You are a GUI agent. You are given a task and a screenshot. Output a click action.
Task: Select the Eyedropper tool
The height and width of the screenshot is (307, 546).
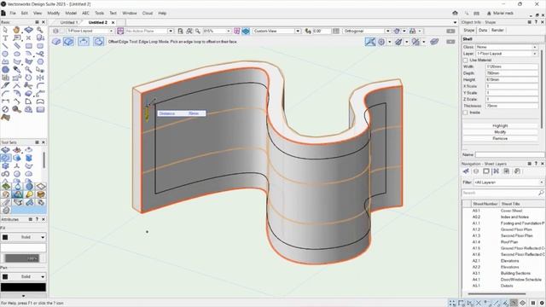click(17, 70)
